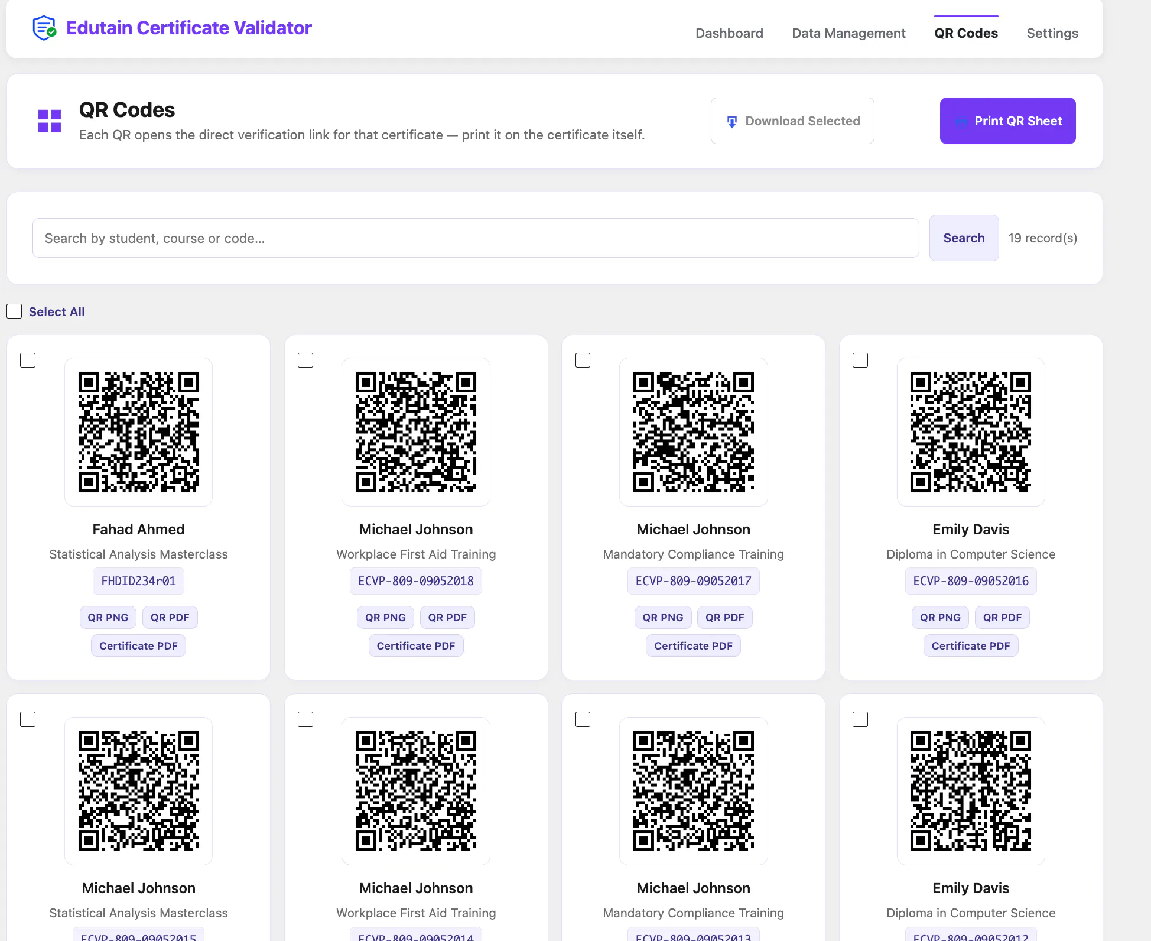This screenshot has height=941, width=1151.
Task: Open the QR code for ECVP-809-09052017
Action: coord(694,432)
